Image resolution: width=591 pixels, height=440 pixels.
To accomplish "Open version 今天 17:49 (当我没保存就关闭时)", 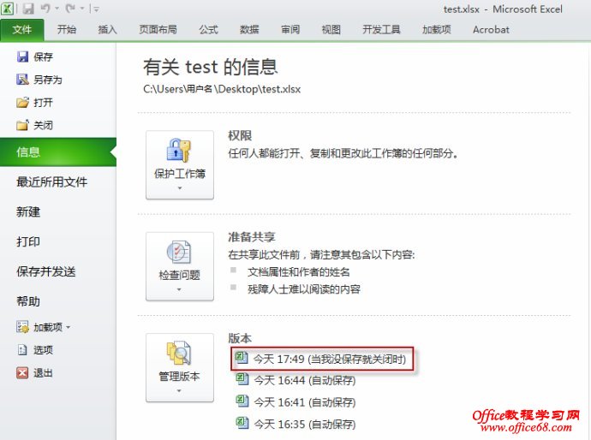I will [x=322, y=359].
